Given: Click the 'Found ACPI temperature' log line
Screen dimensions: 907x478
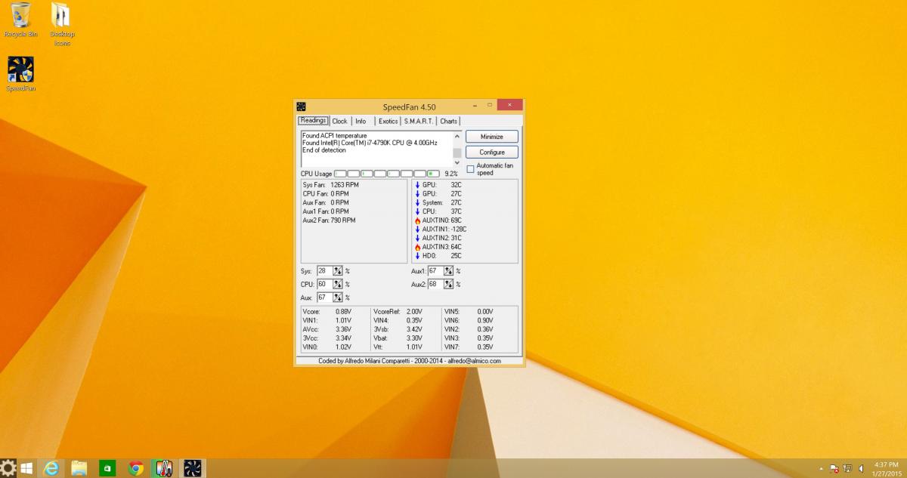Looking at the screenshot, I should pos(334,136).
